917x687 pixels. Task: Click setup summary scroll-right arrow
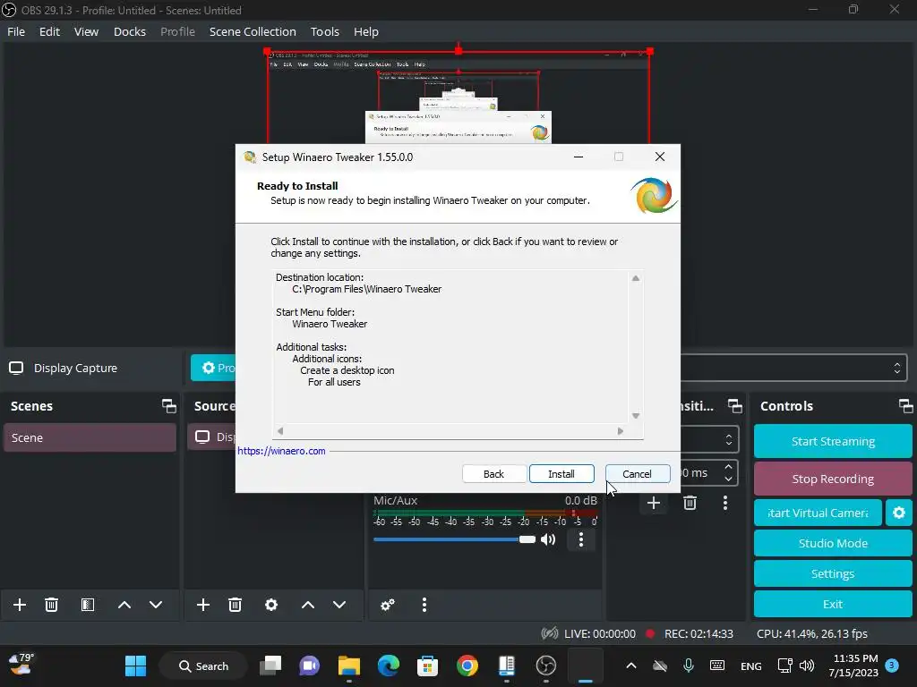[x=621, y=431]
